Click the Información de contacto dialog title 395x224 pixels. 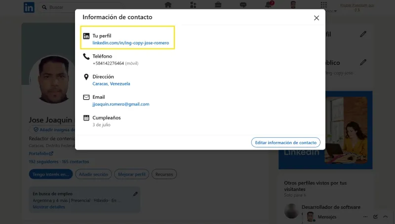click(x=118, y=17)
